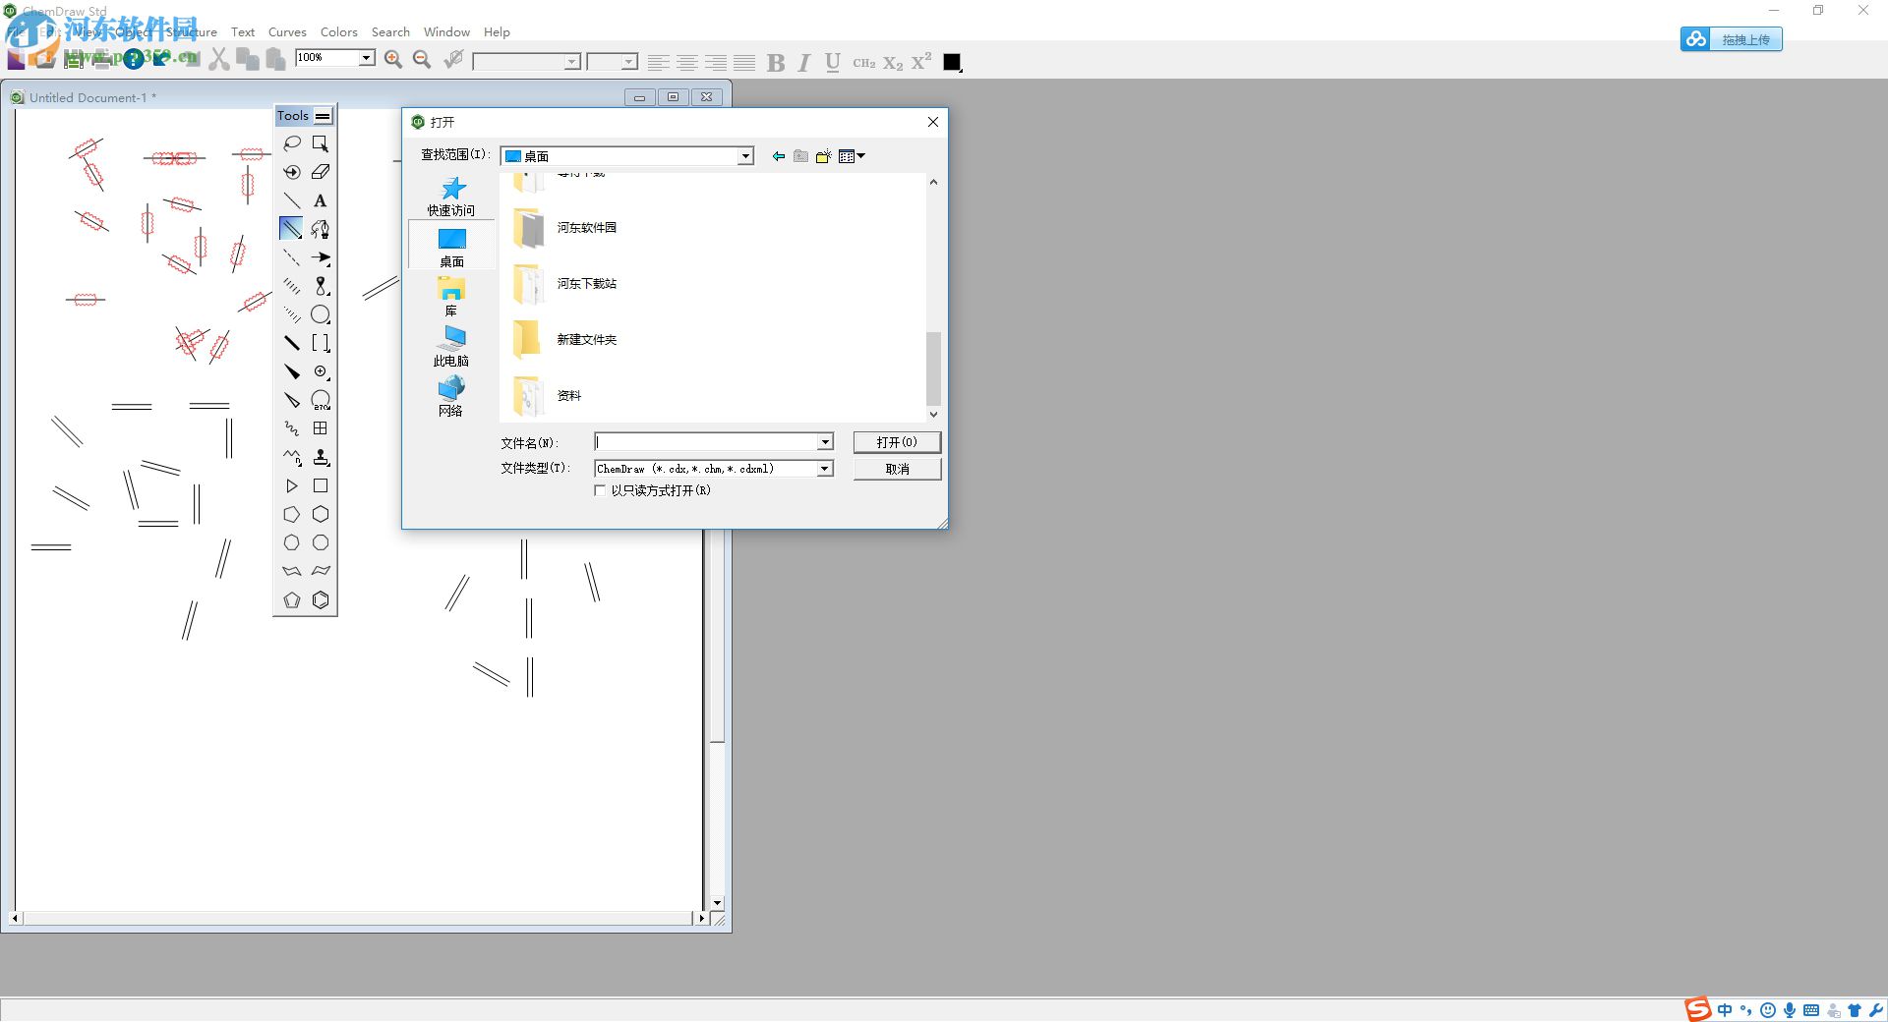Select the Hollow Wedged Bond tool
The image size is (1888, 1022).
(292, 400)
